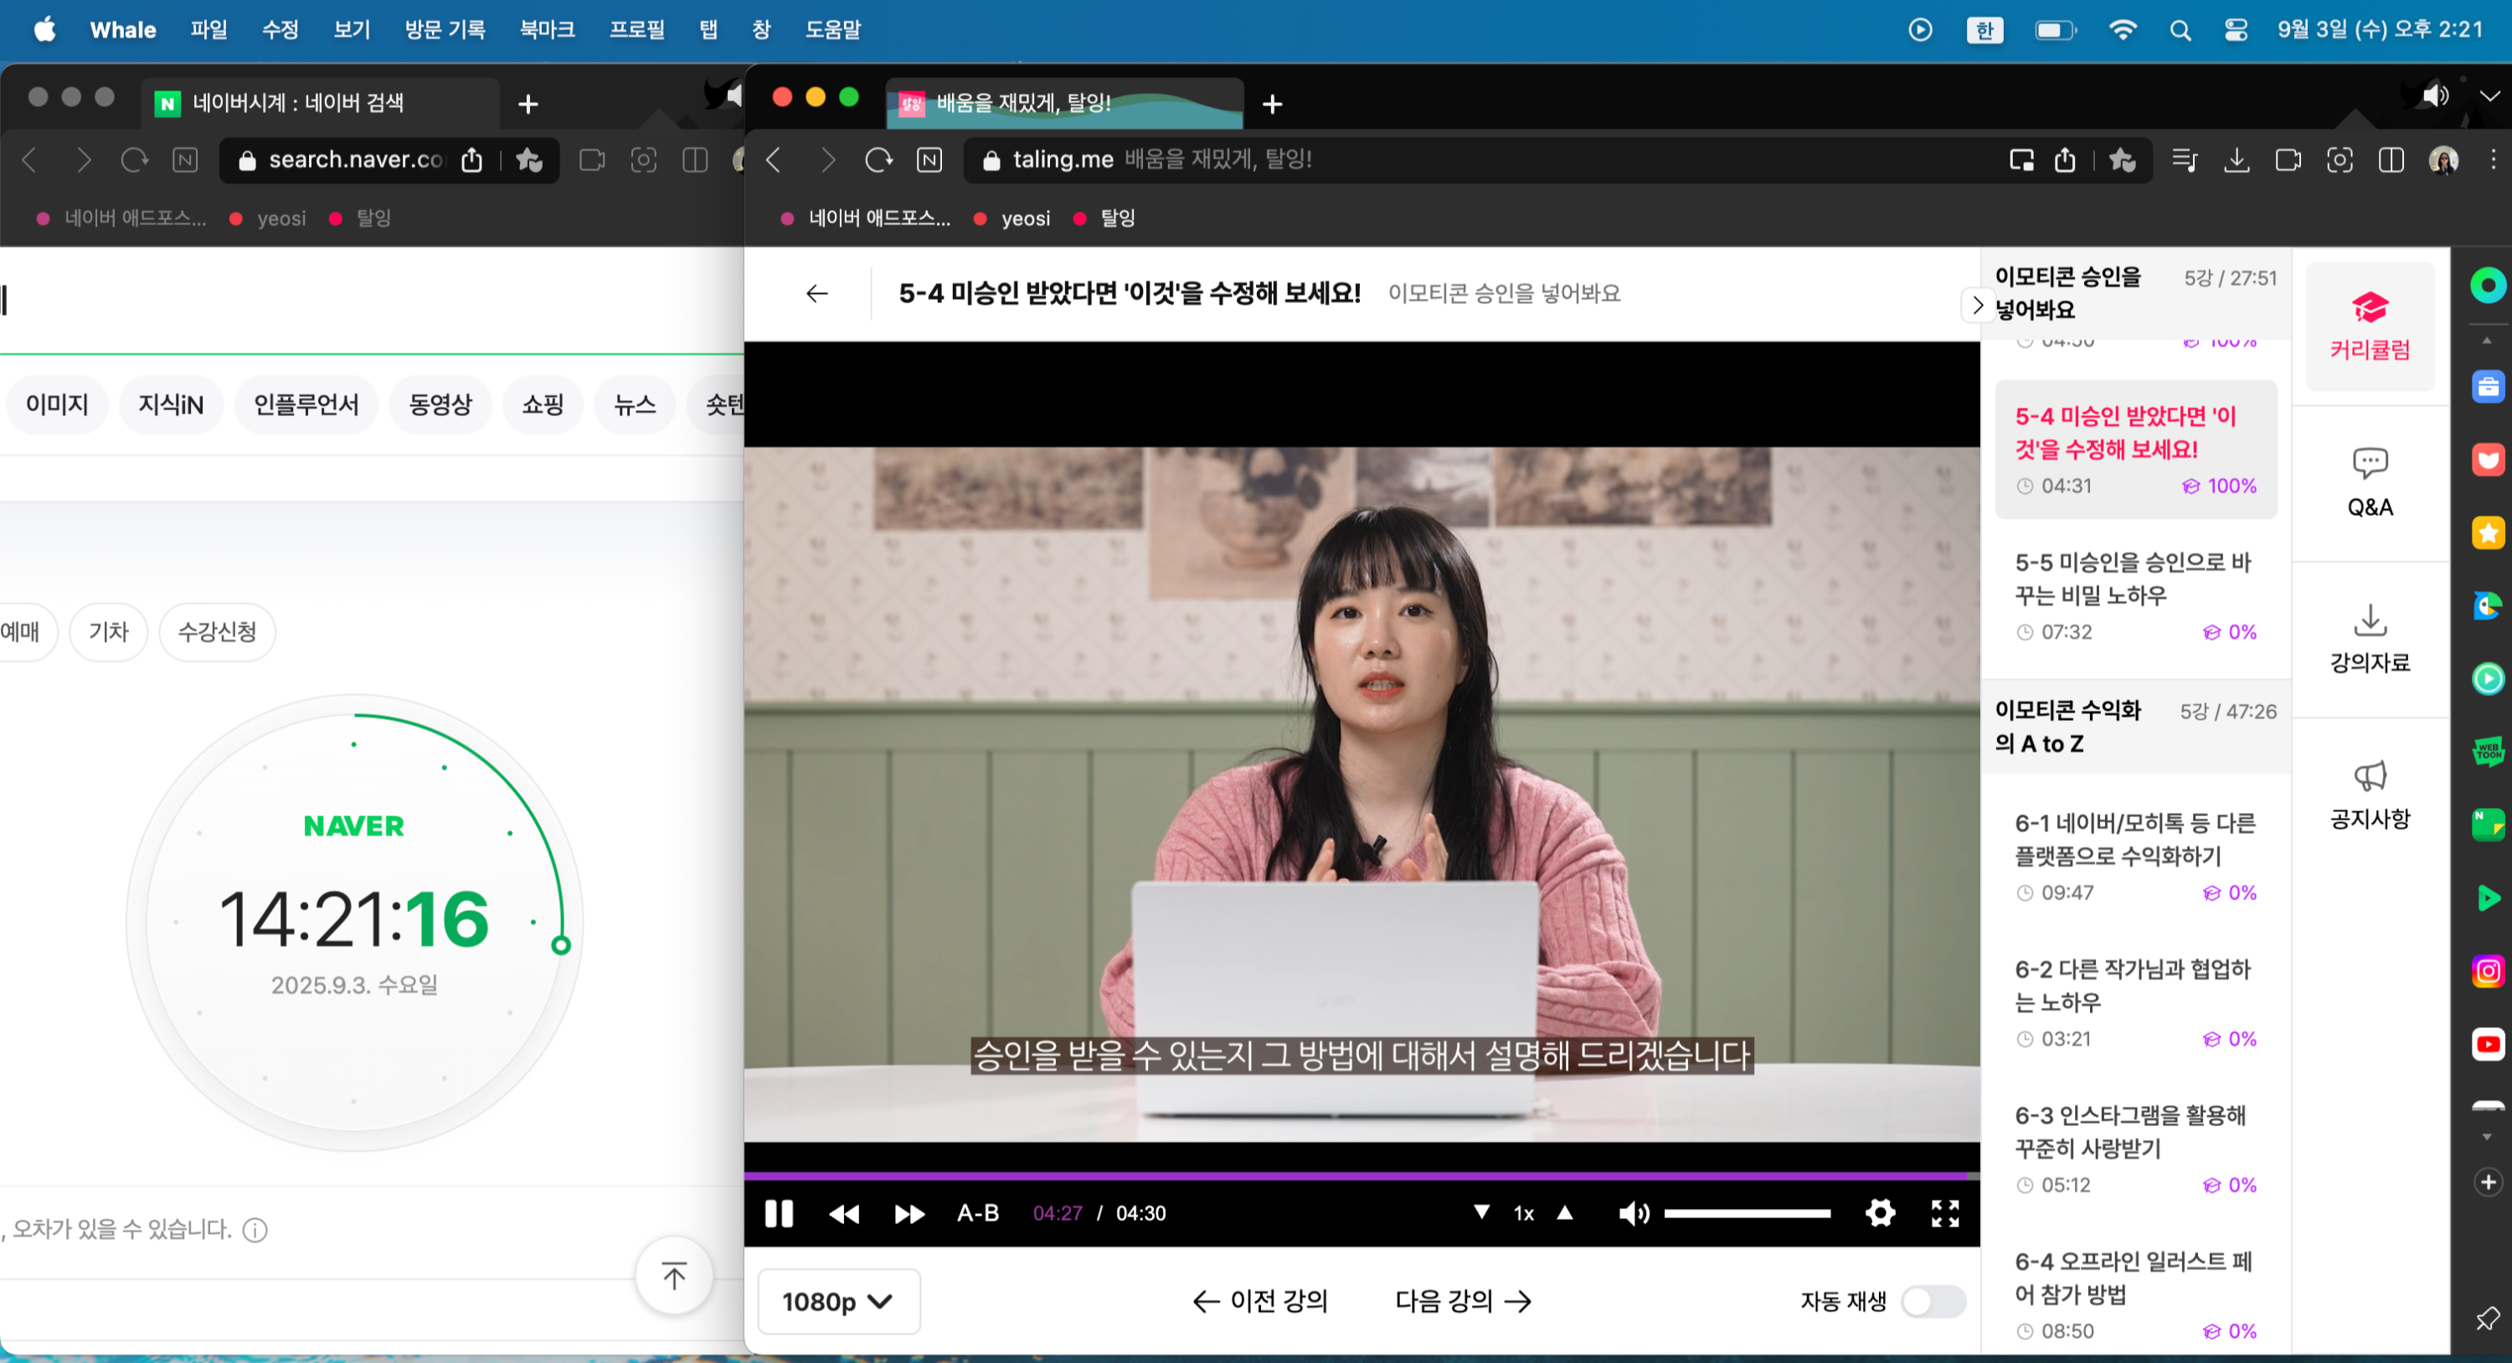Image resolution: width=2512 pixels, height=1363 pixels.
Task: Collapse the curriculum sidebar chevron
Action: [1977, 305]
